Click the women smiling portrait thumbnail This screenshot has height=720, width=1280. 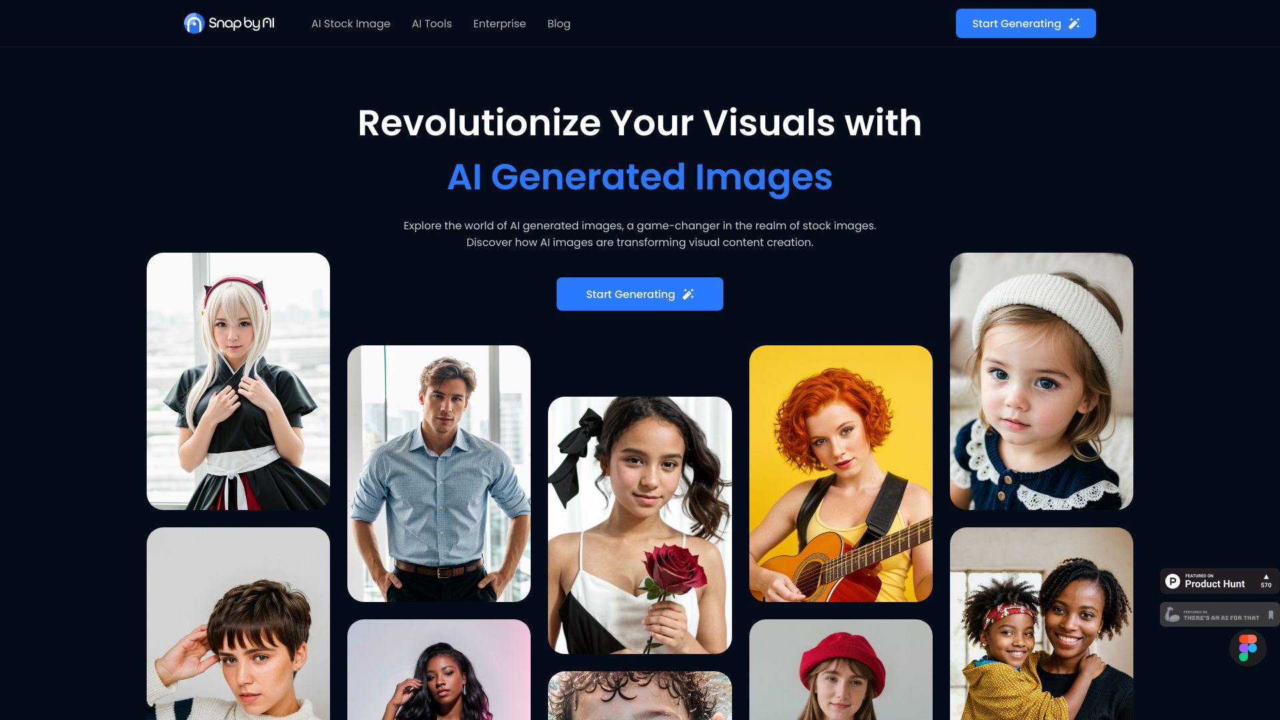pos(1041,624)
